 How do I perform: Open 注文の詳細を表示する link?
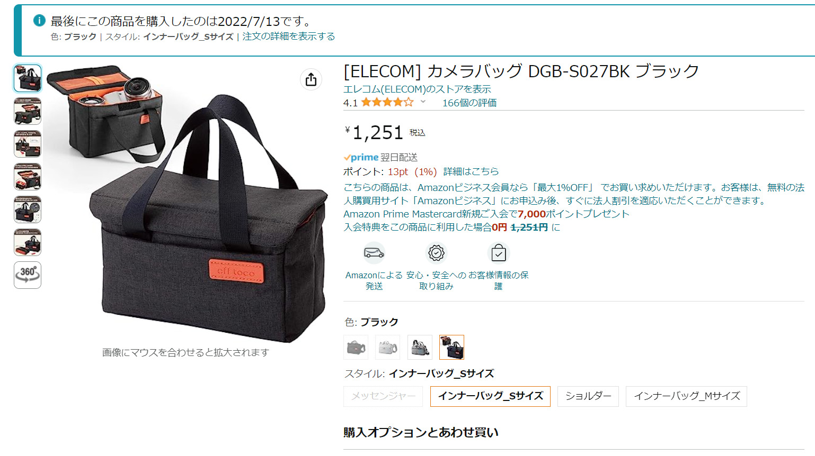pyautogui.click(x=289, y=37)
